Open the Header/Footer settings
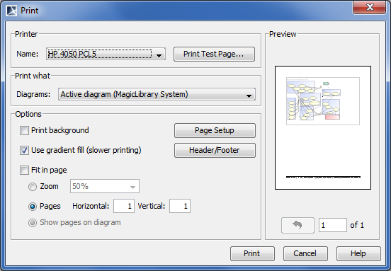This screenshot has width=391, height=271. (x=215, y=151)
